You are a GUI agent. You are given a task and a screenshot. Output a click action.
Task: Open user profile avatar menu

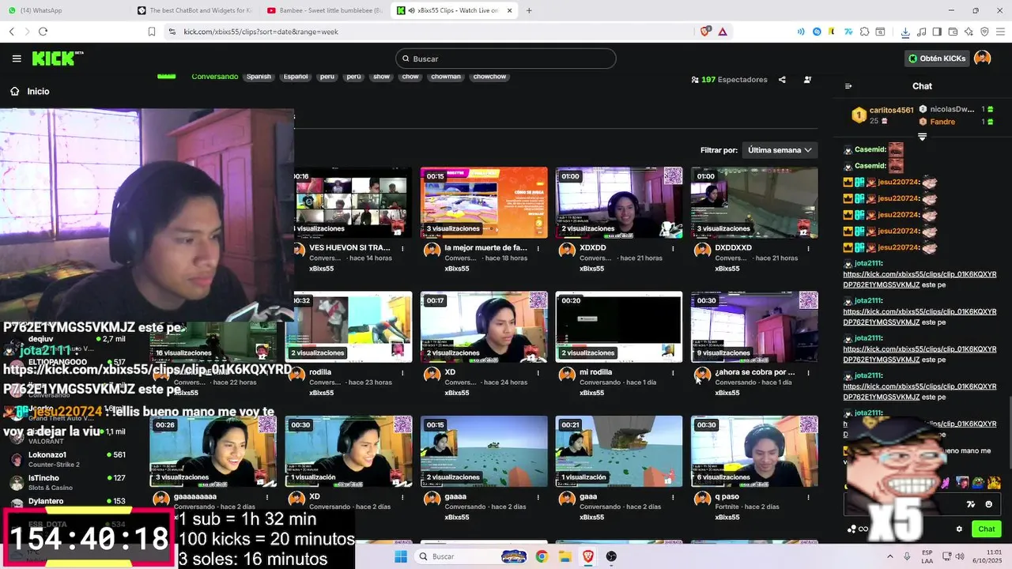click(x=982, y=58)
